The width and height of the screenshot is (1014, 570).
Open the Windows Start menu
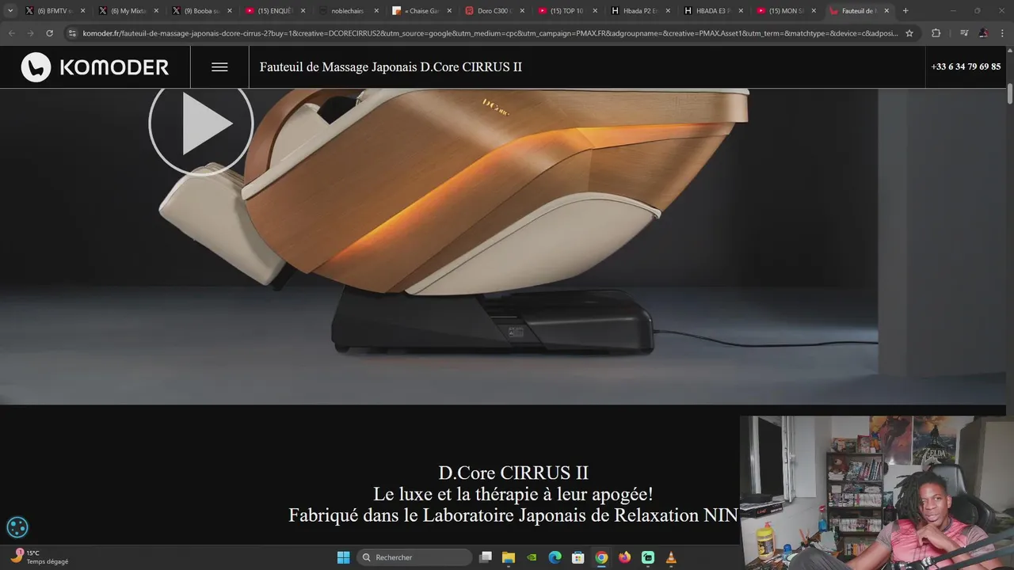(x=343, y=557)
